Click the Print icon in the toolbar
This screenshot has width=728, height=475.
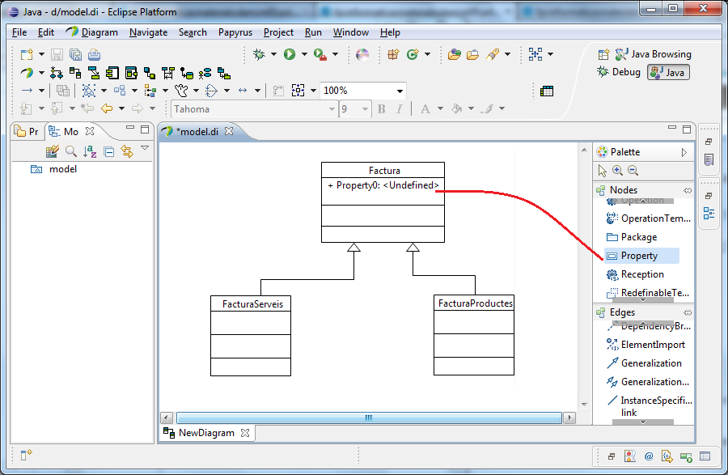click(94, 55)
